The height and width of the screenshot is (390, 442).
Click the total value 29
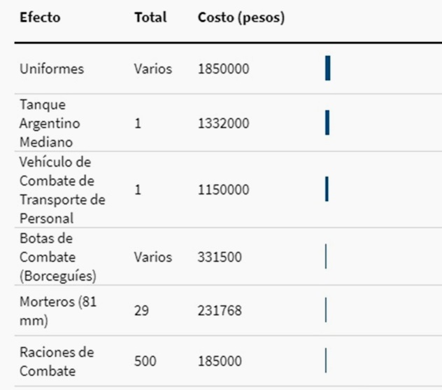pos(142,309)
